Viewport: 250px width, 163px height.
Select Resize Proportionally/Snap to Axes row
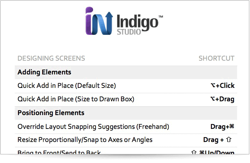click(x=126, y=140)
